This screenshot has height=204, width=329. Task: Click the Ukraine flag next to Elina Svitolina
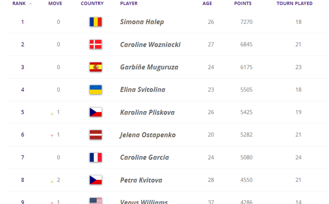[x=96, y=90]
